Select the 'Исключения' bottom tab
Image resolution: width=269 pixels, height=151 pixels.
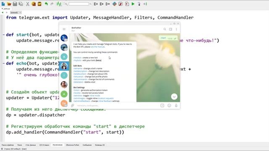tap(58, 145)
